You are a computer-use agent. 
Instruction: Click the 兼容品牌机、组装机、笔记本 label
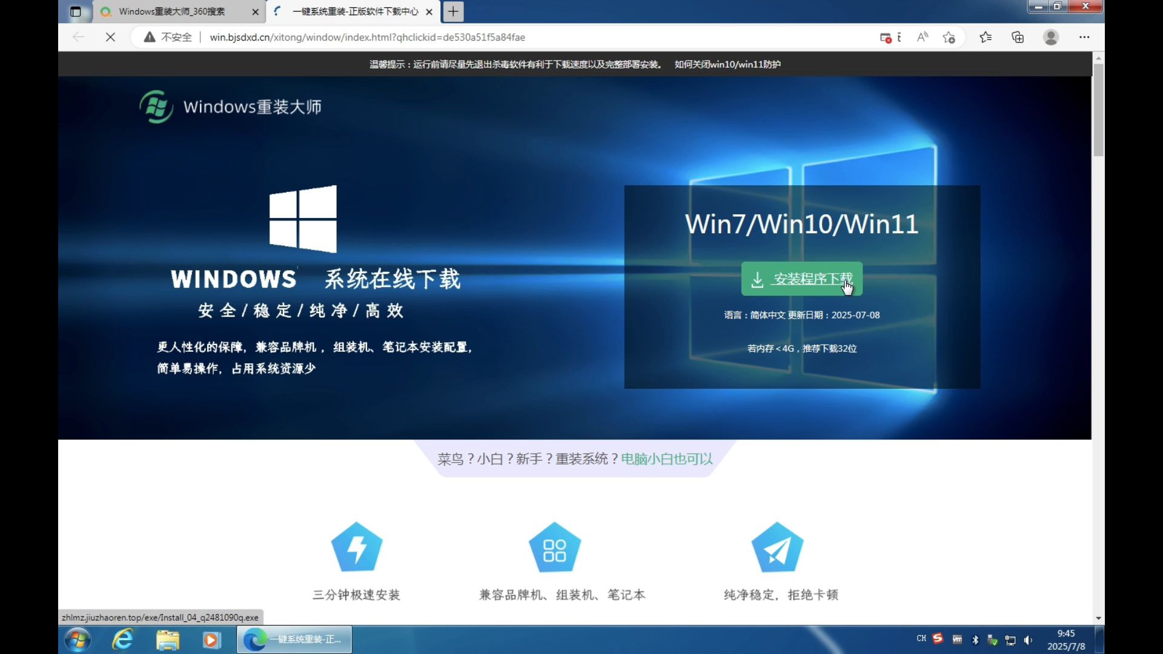tap(562, 595)
